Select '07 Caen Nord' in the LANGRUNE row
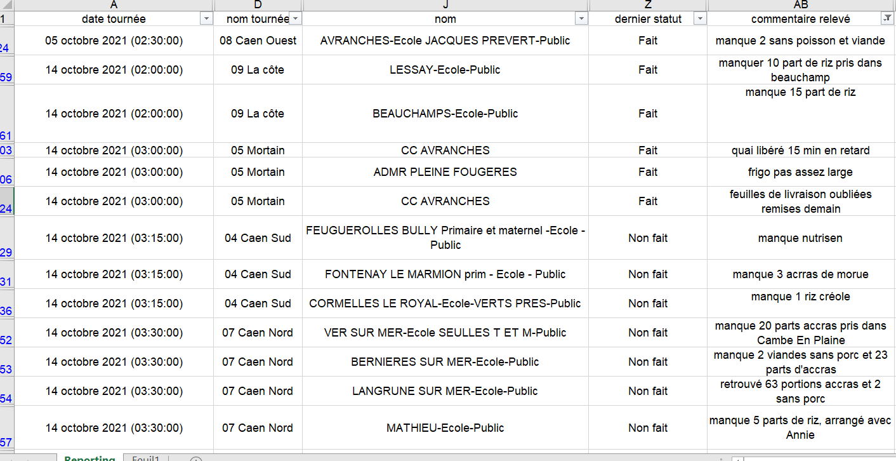Viewport: 896px width, 461px height. 258,391
